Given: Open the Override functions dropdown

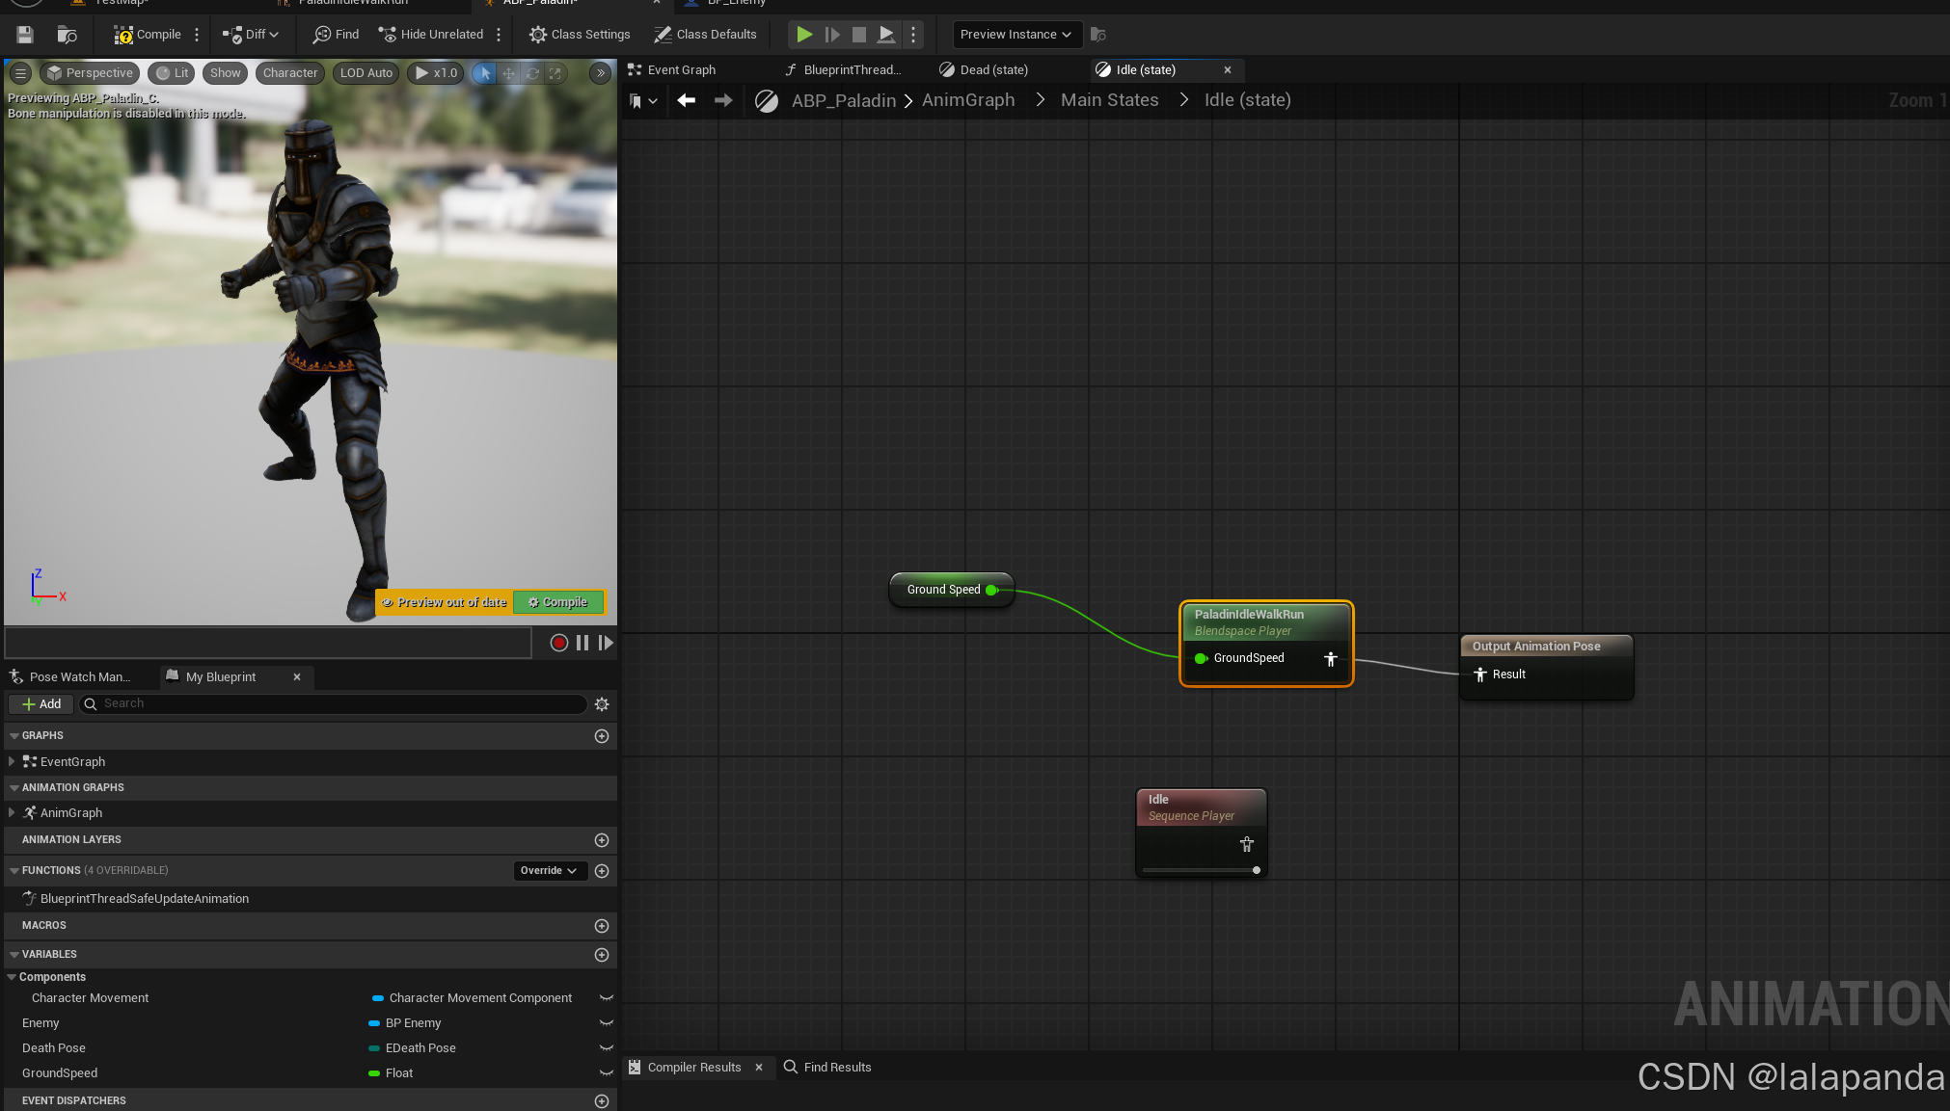Looking at the screenshot, I should [549, 871].
